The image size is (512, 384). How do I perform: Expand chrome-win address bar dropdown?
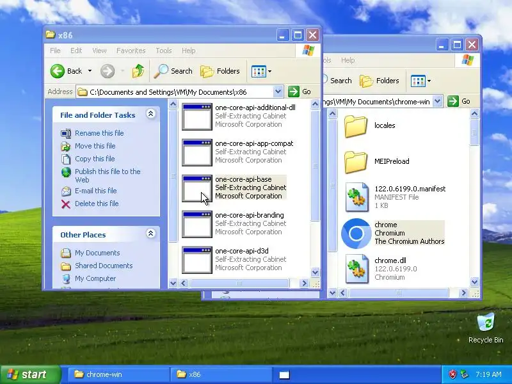[437, 101]
